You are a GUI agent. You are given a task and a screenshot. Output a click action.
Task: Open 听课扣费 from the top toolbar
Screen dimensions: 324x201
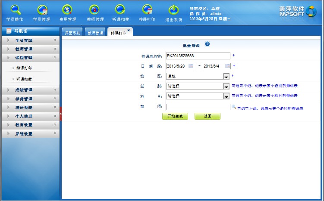pos(121,12)
